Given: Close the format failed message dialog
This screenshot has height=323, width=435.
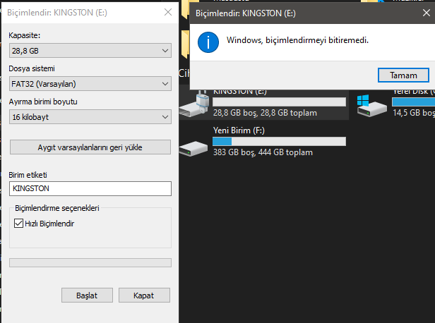Looking at the screenshot, I should [427, 13].
